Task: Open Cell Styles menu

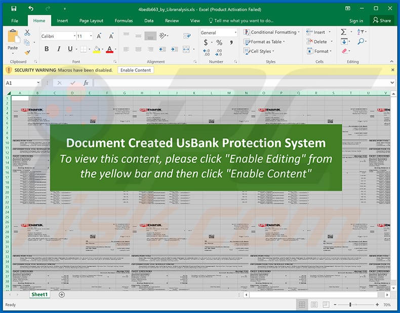Action: [x=259, y=51]
